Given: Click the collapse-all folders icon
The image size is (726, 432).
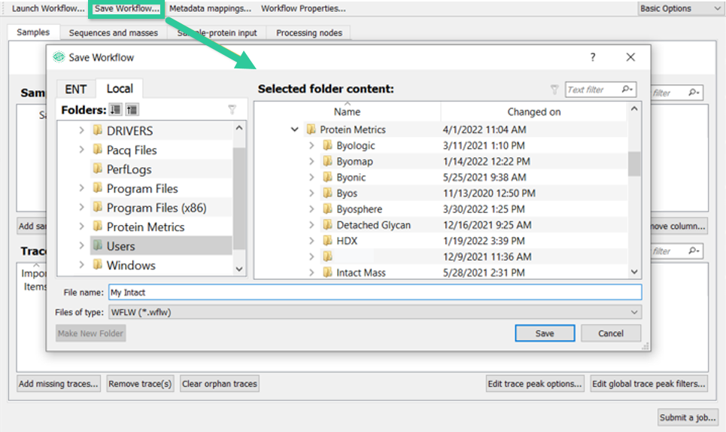Looking at the screenshot, I should 132,110.
